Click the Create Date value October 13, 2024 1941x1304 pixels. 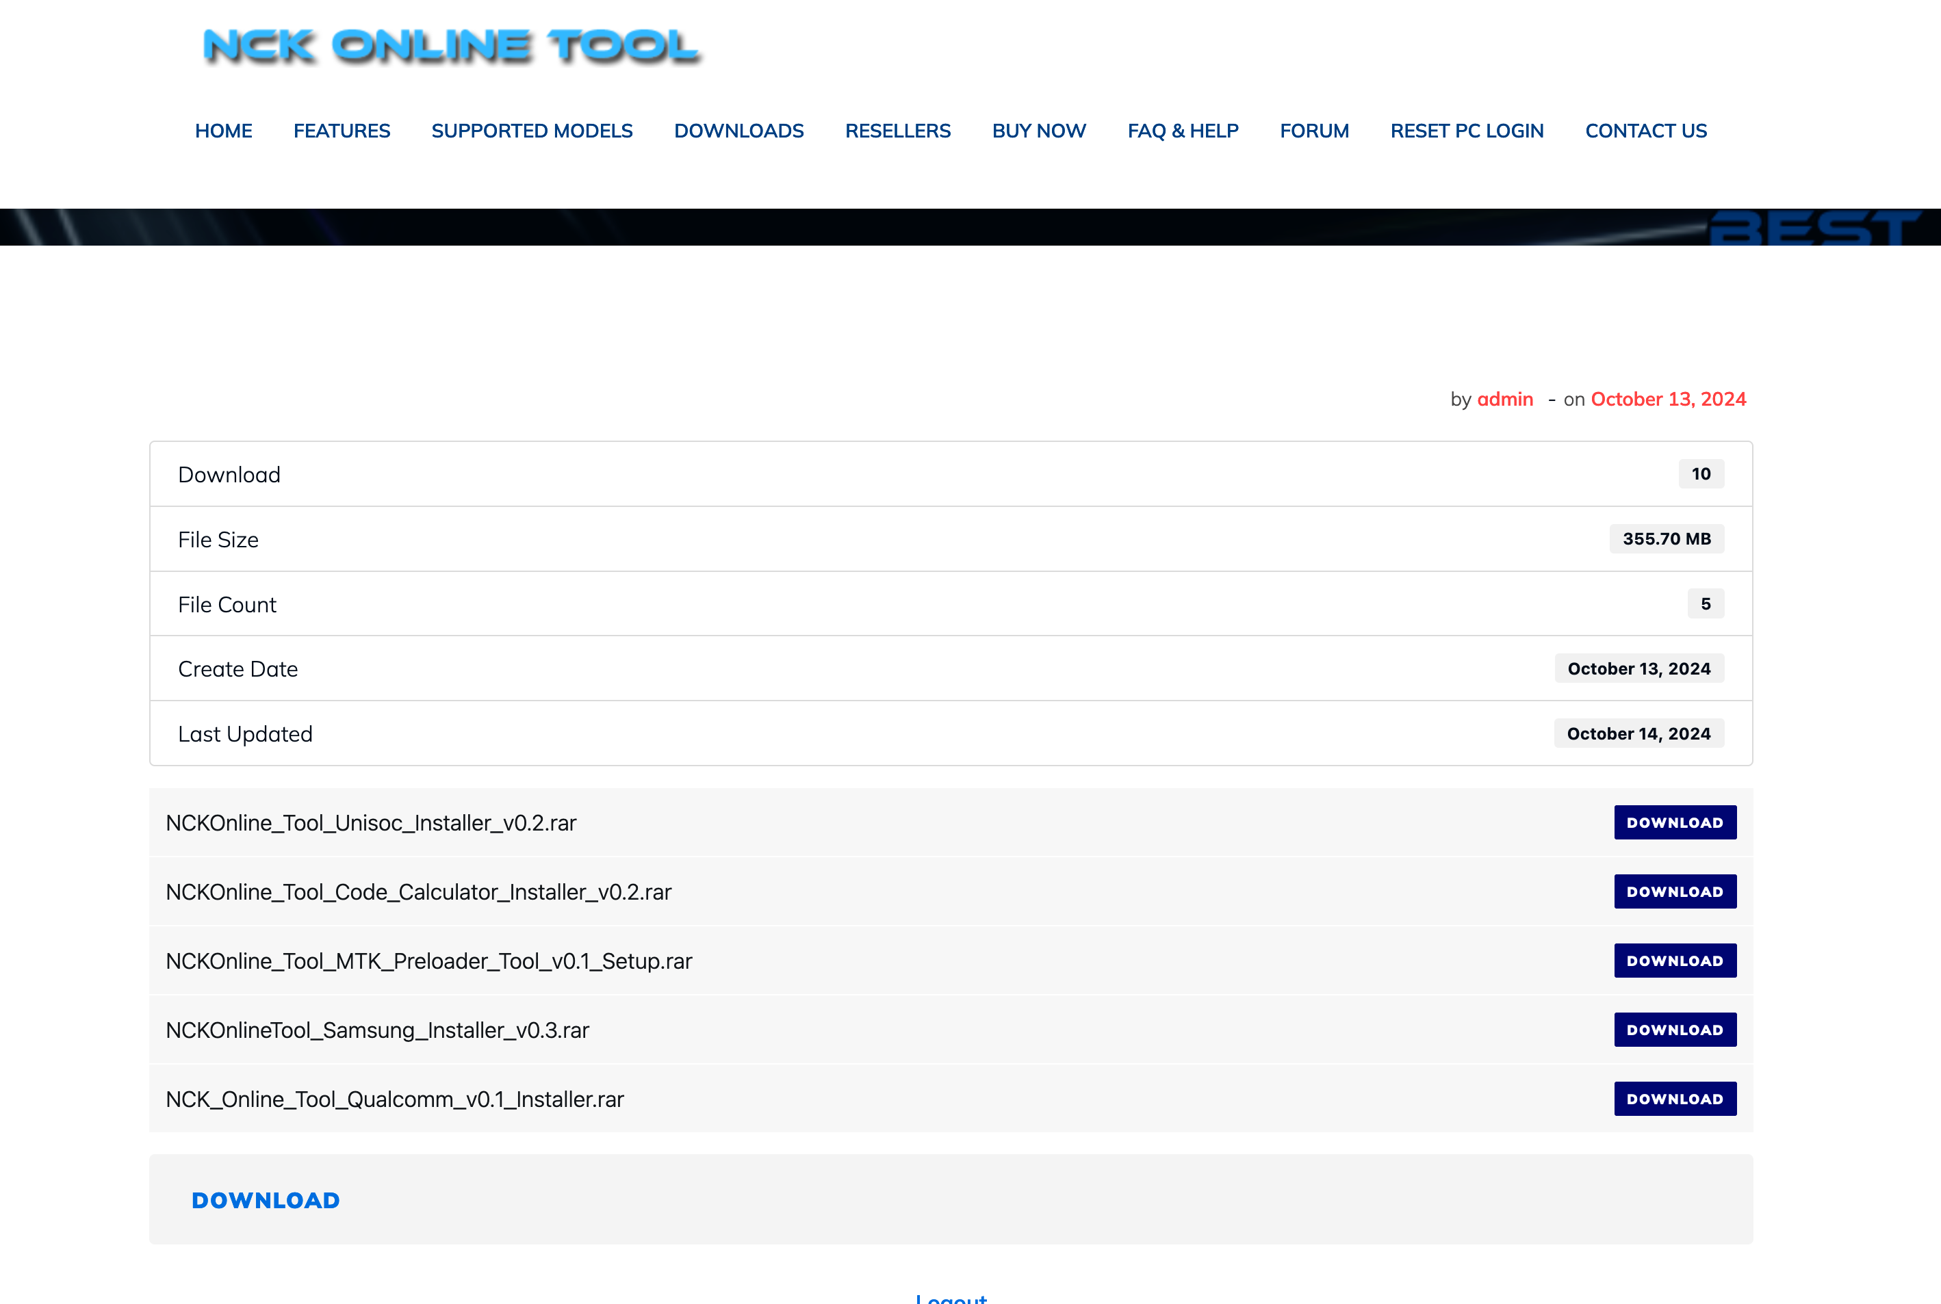[x=1639, y=668]
